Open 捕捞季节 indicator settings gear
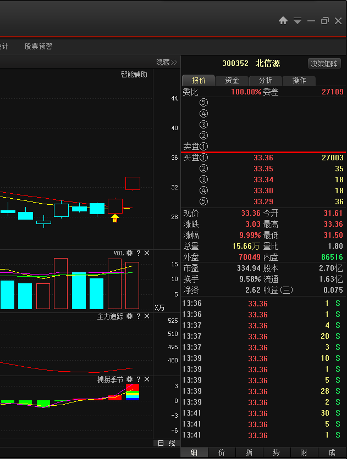347x459 pixels. pyautogui.click(x=129, y=379)
